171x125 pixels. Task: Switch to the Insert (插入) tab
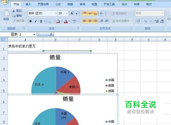click(28, 4)
